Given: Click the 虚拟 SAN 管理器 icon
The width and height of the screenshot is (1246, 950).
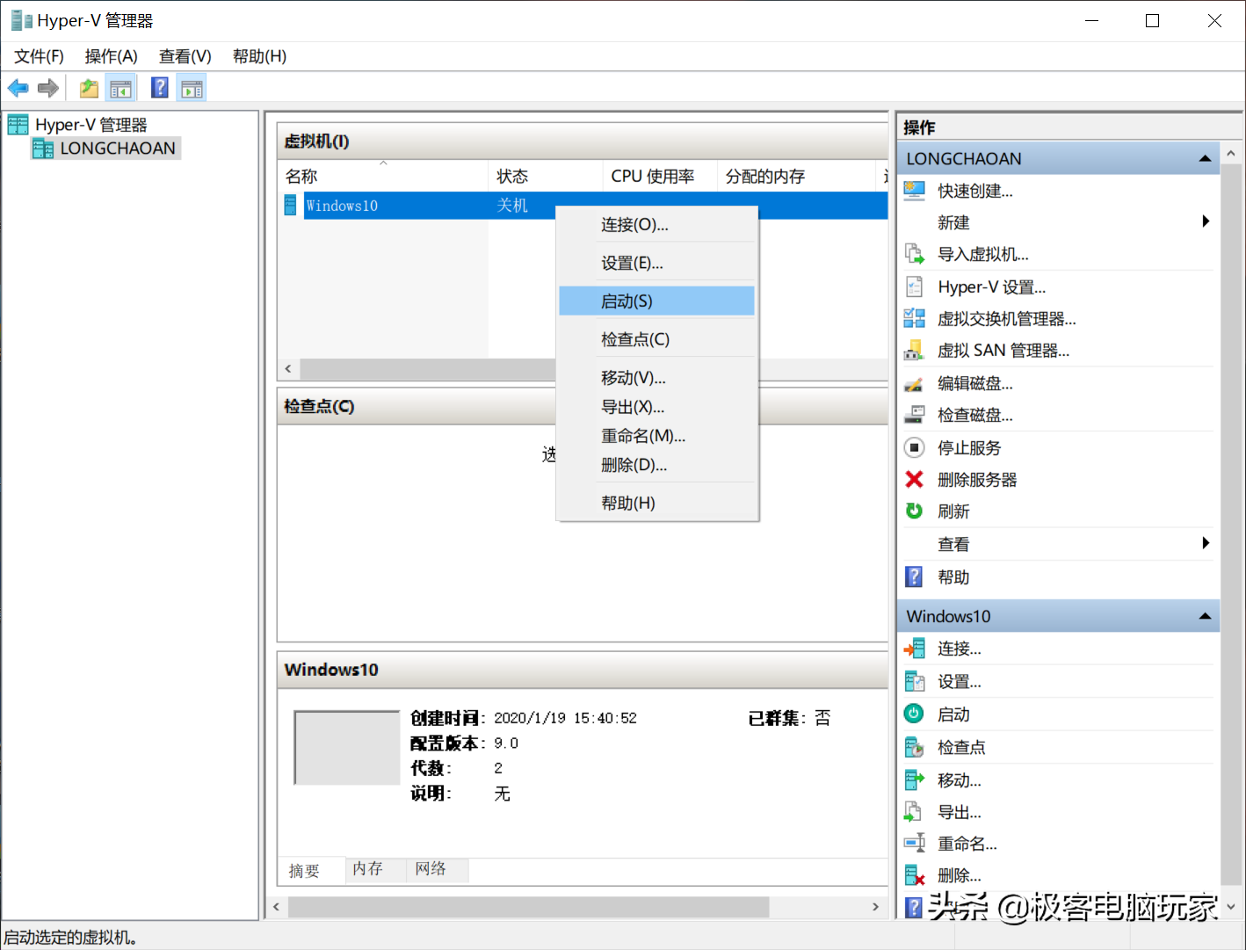Looking at the screenshot, I should (x=915, y=350).
